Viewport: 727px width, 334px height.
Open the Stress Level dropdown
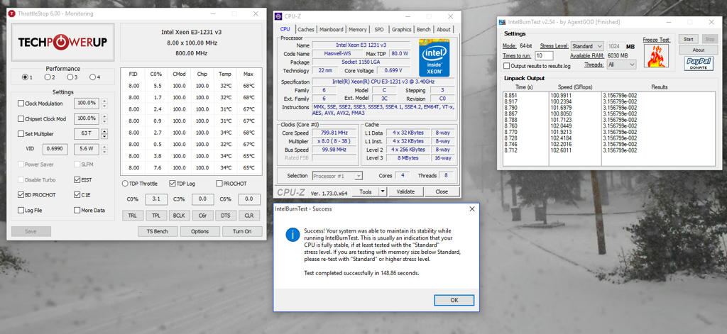tap(587, 46)
